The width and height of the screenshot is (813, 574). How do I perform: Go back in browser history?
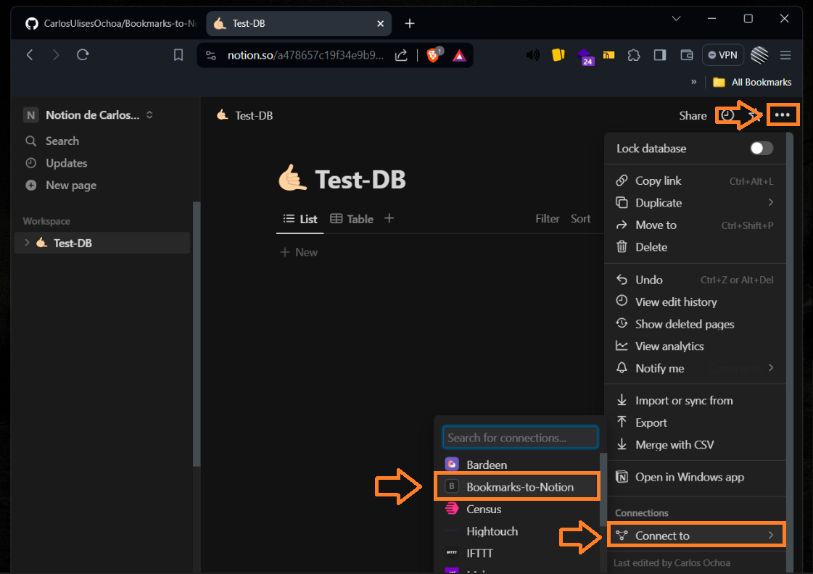(x=30, y=55)
